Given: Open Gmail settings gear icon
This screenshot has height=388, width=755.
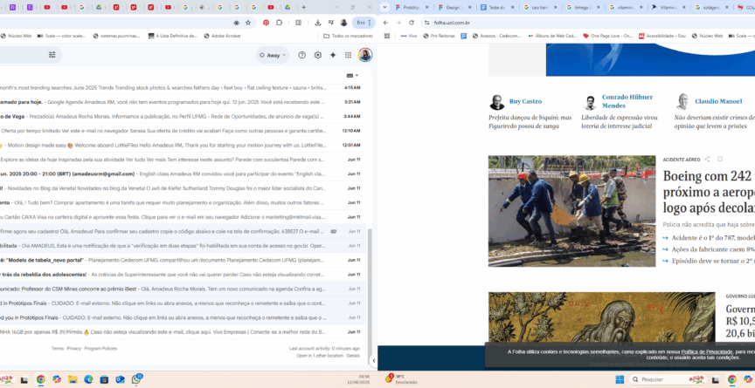Looking at the screenshot, I should click(317, 55).
